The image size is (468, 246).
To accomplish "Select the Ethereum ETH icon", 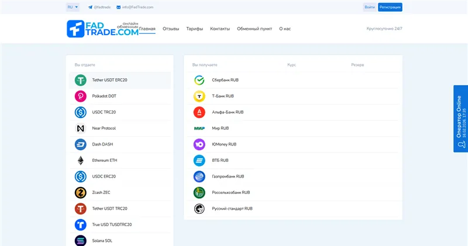I will pos(80,160).
